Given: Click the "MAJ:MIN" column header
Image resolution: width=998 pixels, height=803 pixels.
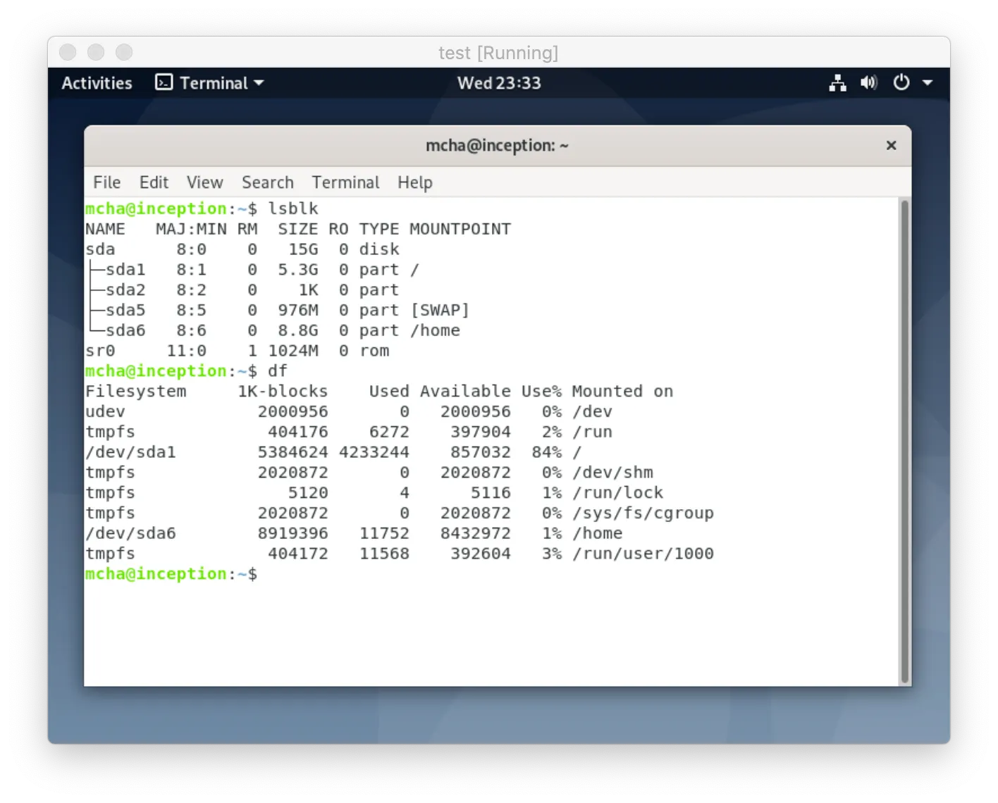Looking at the screenshot, I should [191, 229].
